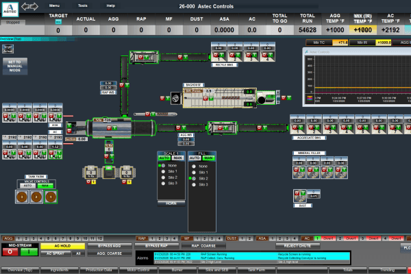Open tank farm valve 1 icon
The width and height of the screenshot is (411, 274).
click(51, 197)
